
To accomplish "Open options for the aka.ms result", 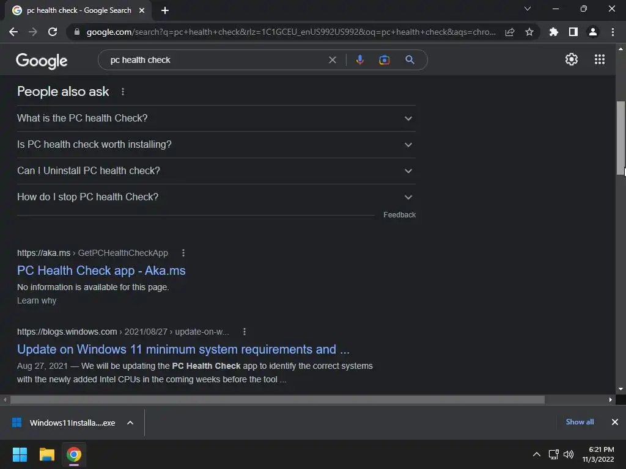I will [x=183, y=253].
